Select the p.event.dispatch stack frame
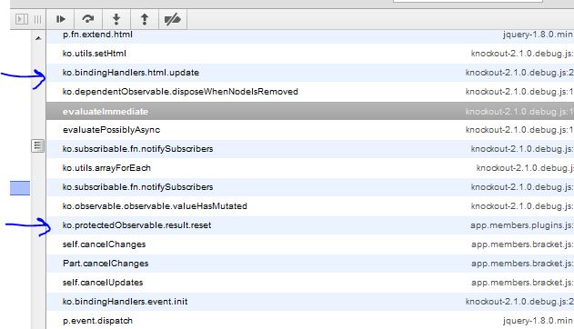The width and height of the screenshot is (574, 329). point(310,321)
